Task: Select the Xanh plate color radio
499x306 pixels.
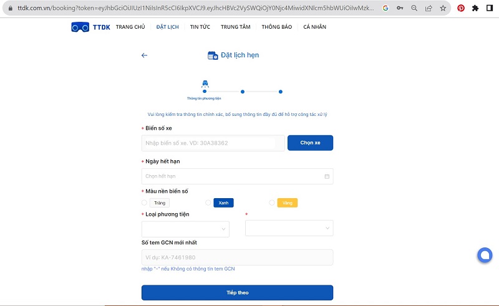Action: click(x=208, y=203)
